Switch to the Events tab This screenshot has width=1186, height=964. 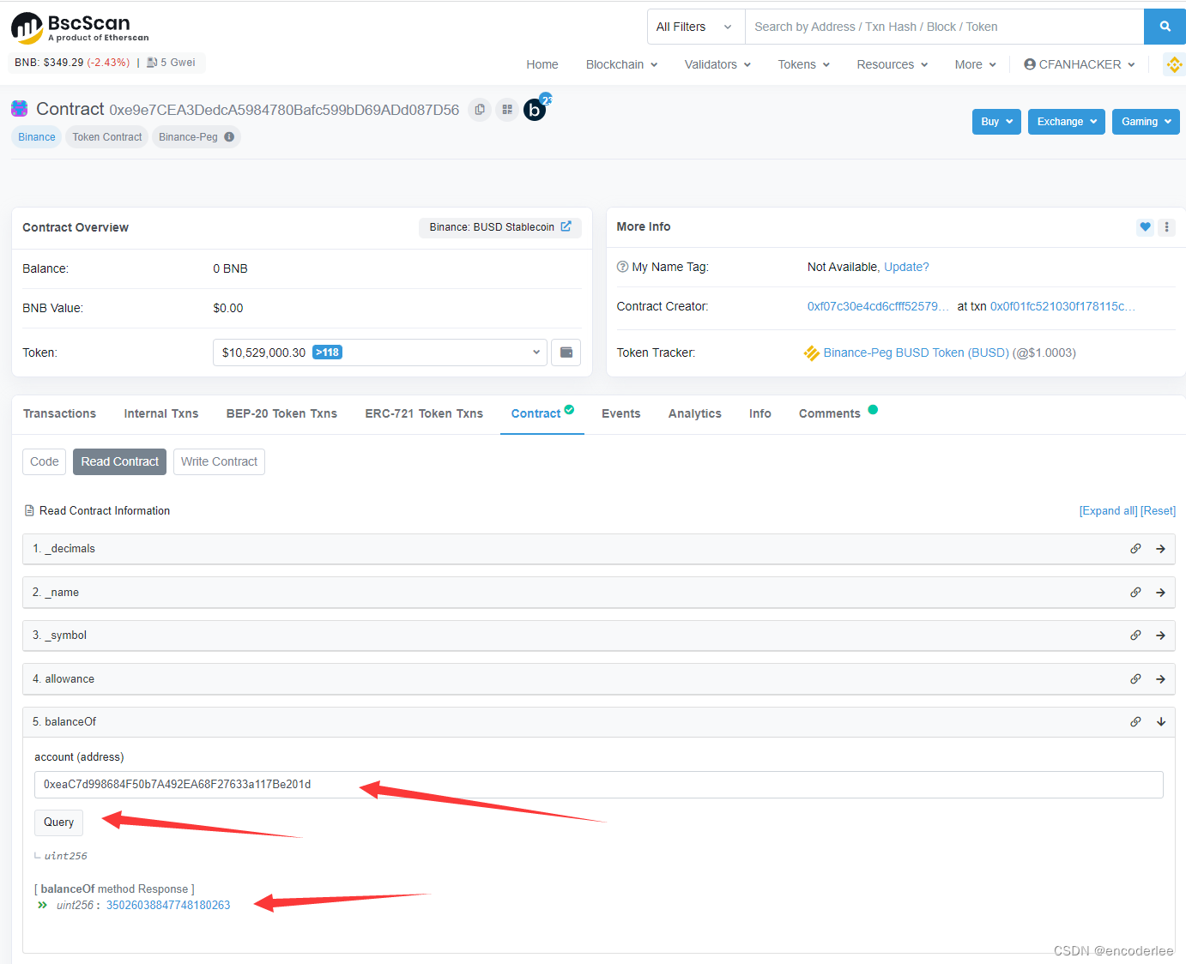(621, 413)
